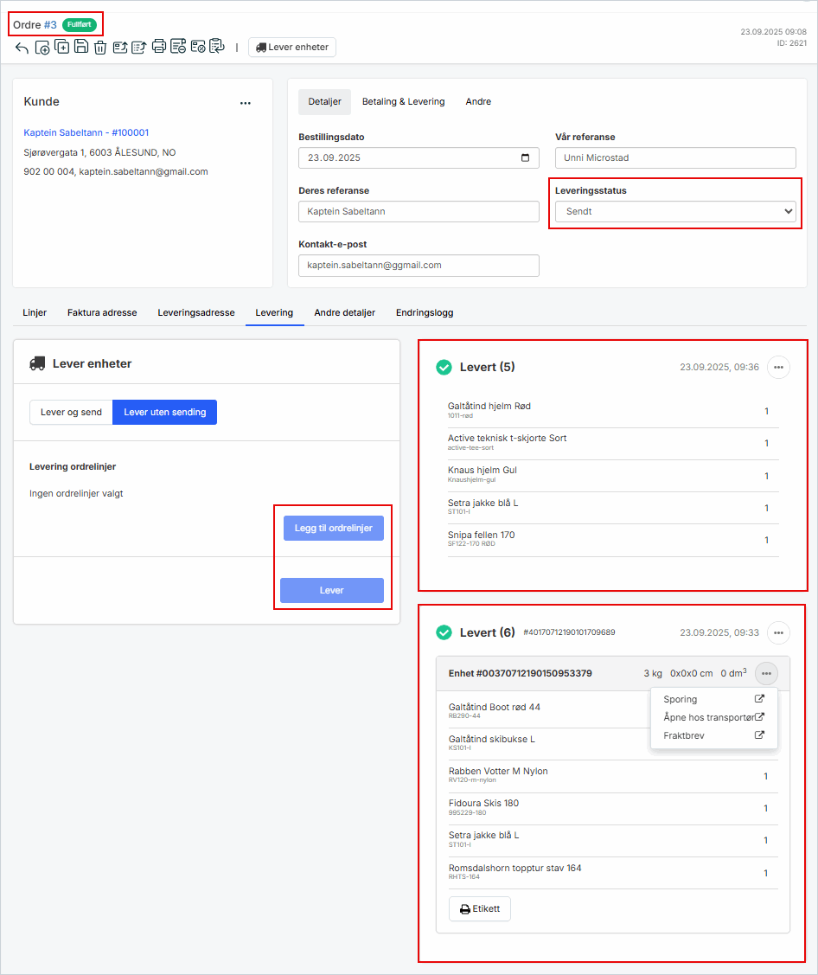Open calendar picker in Bestillingsdato field

(525, 158)
